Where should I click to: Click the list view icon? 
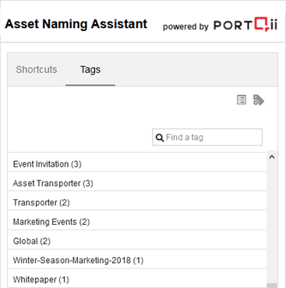(x=242, y=100)
